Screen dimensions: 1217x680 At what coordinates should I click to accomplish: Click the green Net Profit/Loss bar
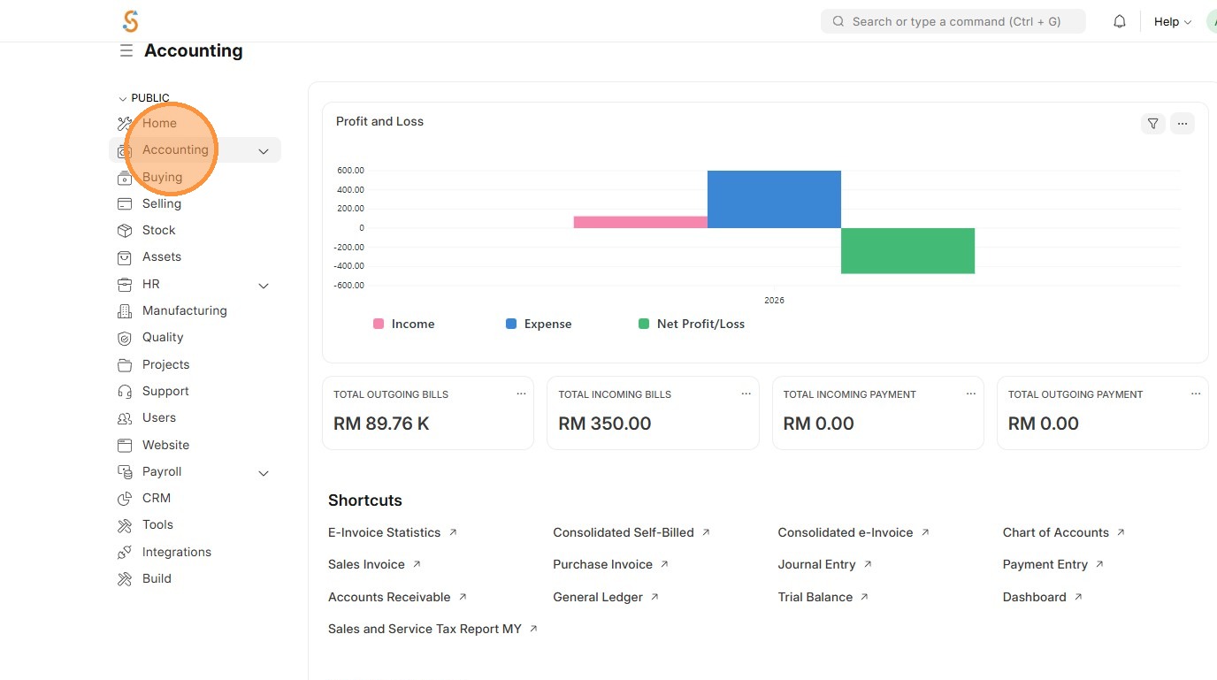907,251
